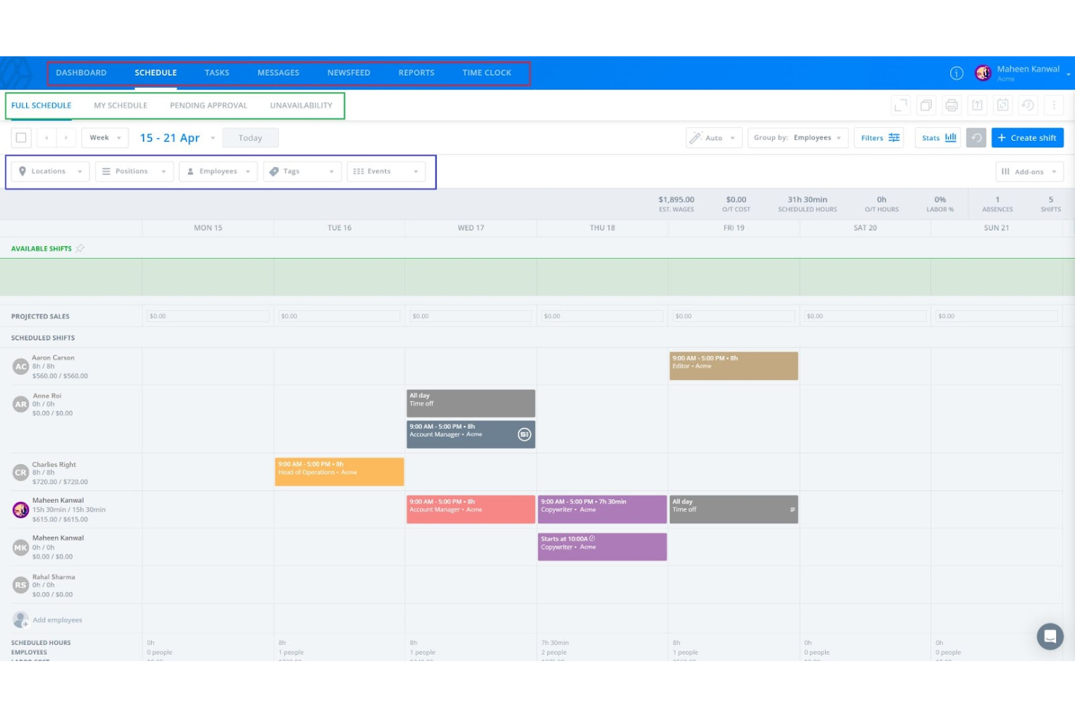The height and width of the screenshot is (717, 1075).
Task: Click the revert history icon
Action: [x=1027, y=105]
